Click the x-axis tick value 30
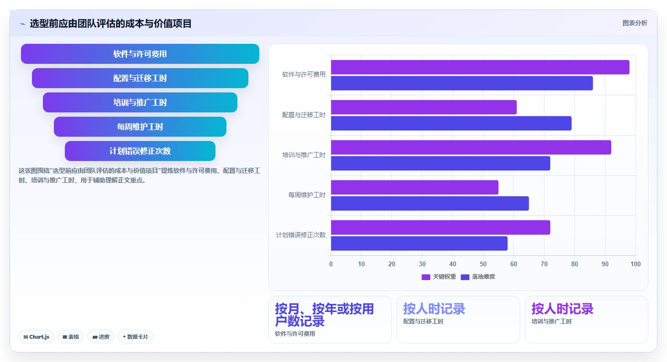The height and width of the screenshot is (362, 667). 422,264
